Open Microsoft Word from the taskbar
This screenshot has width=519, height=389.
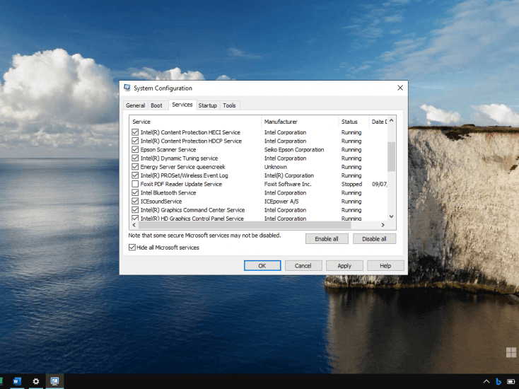pos(17,381)
